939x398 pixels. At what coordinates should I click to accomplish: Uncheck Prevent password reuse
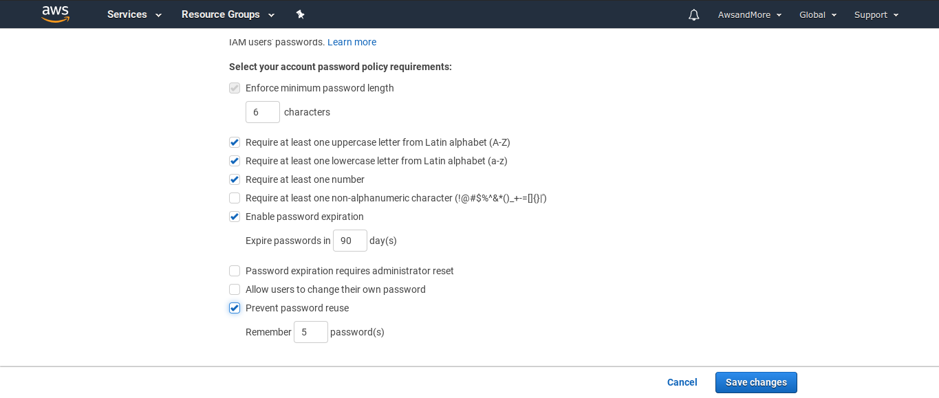[x=235, y=308]
